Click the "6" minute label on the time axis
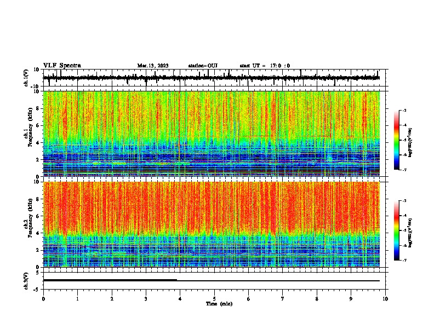This screenshot has height=335, width=434. pyautogui.click(x=249, y=299)
